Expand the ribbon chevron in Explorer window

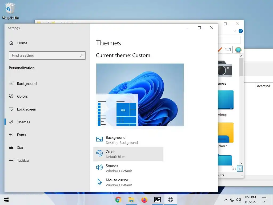(235, 31)
